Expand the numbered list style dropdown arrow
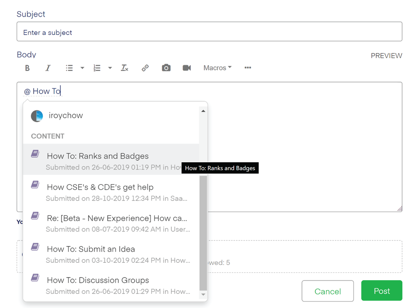Viewport: 415px width, 308px height. pos(110,68)
